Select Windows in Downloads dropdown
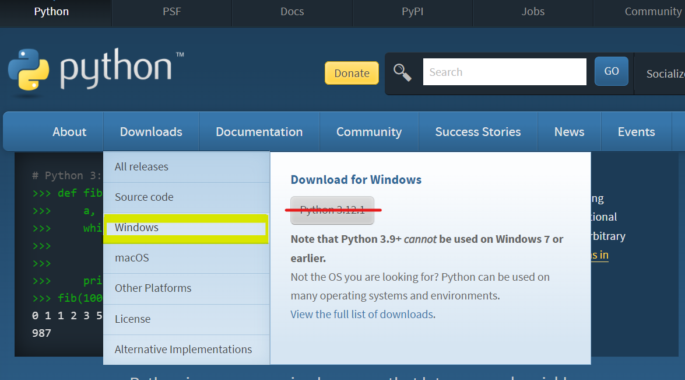The image size is (685, 380). pyautogui.click(x=187, y=228)
